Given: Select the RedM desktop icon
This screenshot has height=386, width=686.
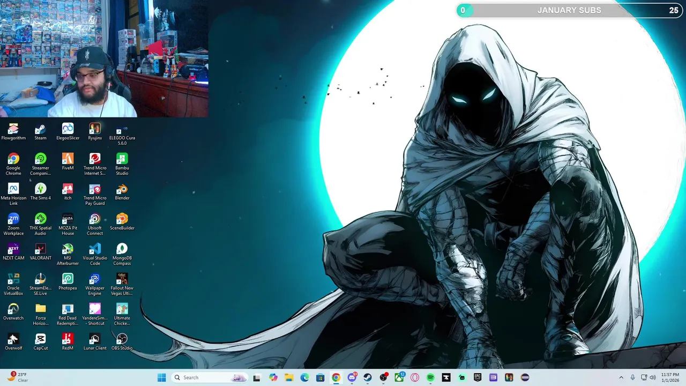Looking at the screenshot, I should point(68,342).
